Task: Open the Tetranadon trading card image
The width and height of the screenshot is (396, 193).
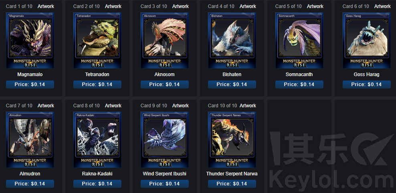Action: click(97, 40)
